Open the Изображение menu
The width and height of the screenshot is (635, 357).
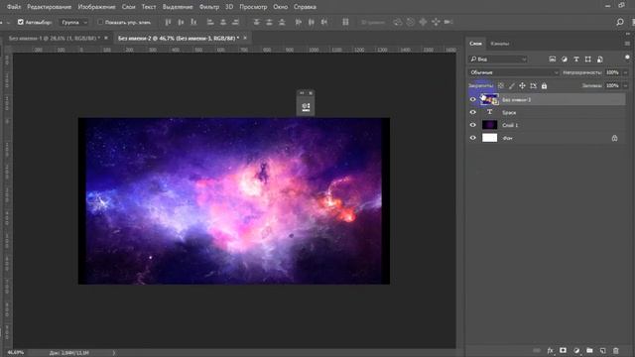[x=96, y=7]
